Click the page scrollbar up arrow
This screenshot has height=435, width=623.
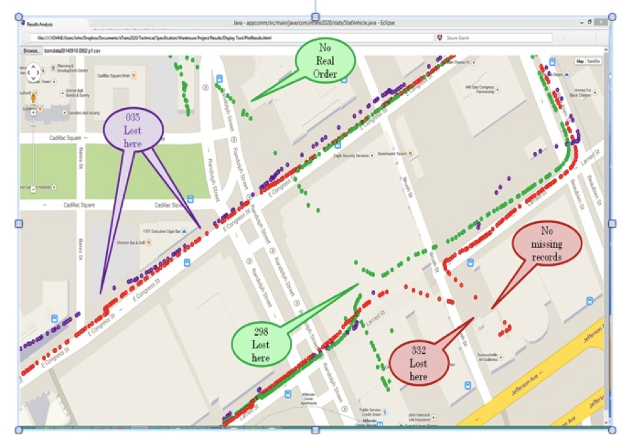606,50
